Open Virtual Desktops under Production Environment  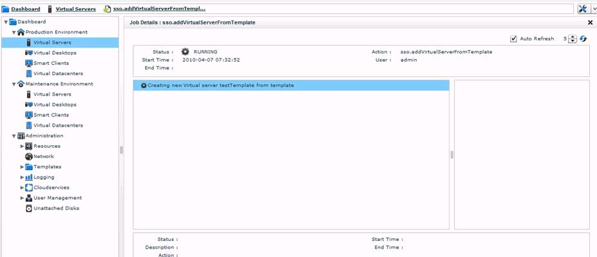coord(55,53)
